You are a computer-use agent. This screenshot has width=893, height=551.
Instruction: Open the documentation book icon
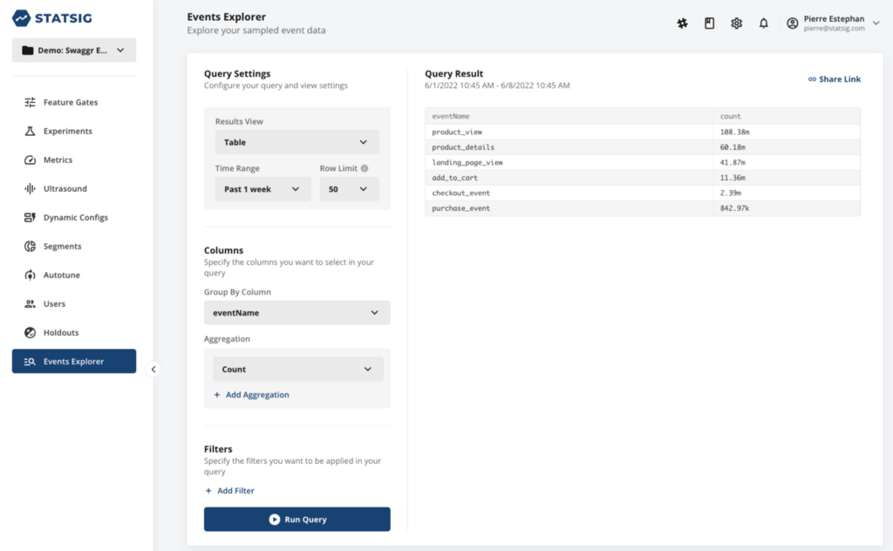pyautogui.click(x=709, y=24)
